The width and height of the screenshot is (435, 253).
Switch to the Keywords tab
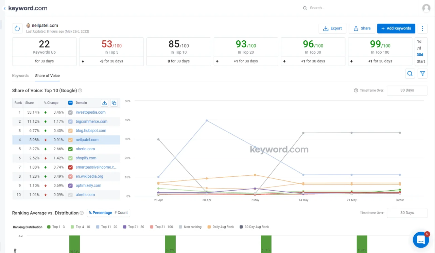click(x=20, y=76)
